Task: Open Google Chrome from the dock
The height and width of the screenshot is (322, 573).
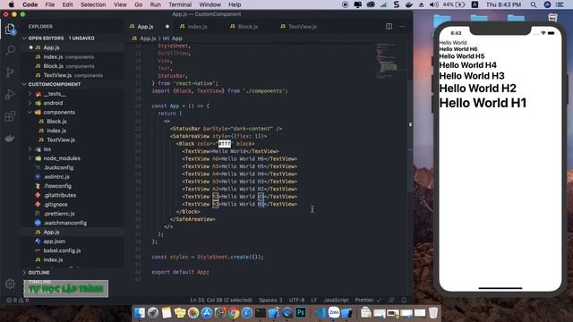Action: coord(234,313)
